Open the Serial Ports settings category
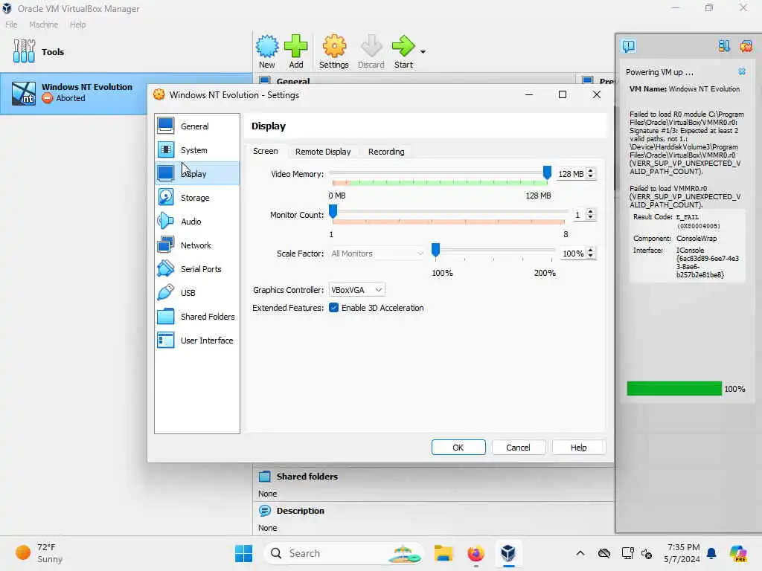 pyautogui.click(x=196, y=269)
